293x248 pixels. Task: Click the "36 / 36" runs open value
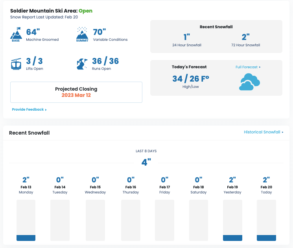point(105,61)
